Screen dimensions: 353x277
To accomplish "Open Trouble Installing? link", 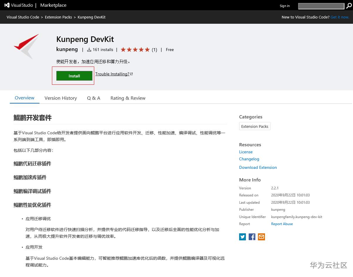I will pos(112,74).
